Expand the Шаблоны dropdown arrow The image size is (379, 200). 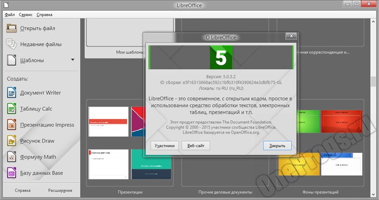pos(73,59)
